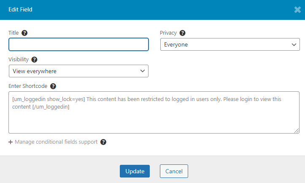305x183 pixels.
Task: Click the Cancel button
Action: click(x=174, y=171)
